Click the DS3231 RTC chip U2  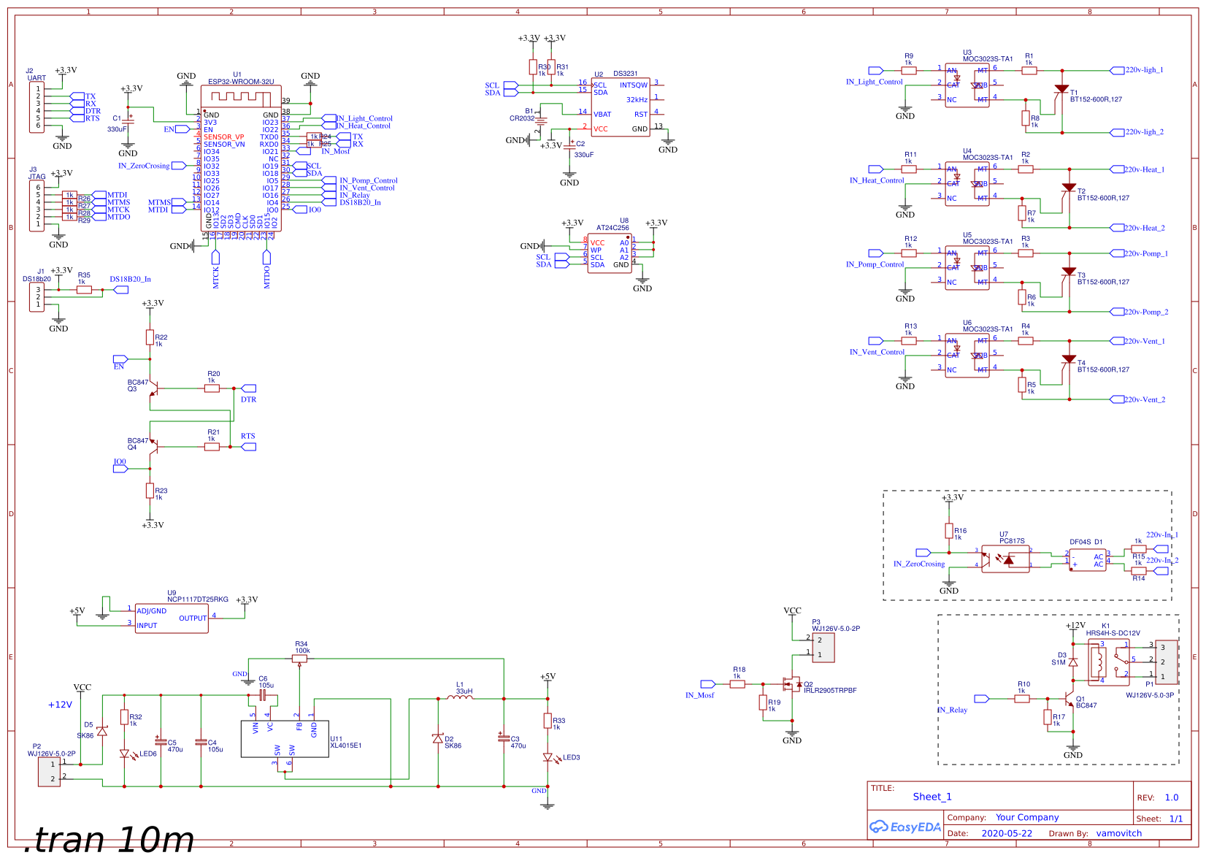[x=620, y=107]
